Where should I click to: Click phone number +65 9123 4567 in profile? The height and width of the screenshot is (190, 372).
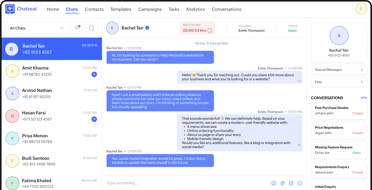click(x=339, y=55)
